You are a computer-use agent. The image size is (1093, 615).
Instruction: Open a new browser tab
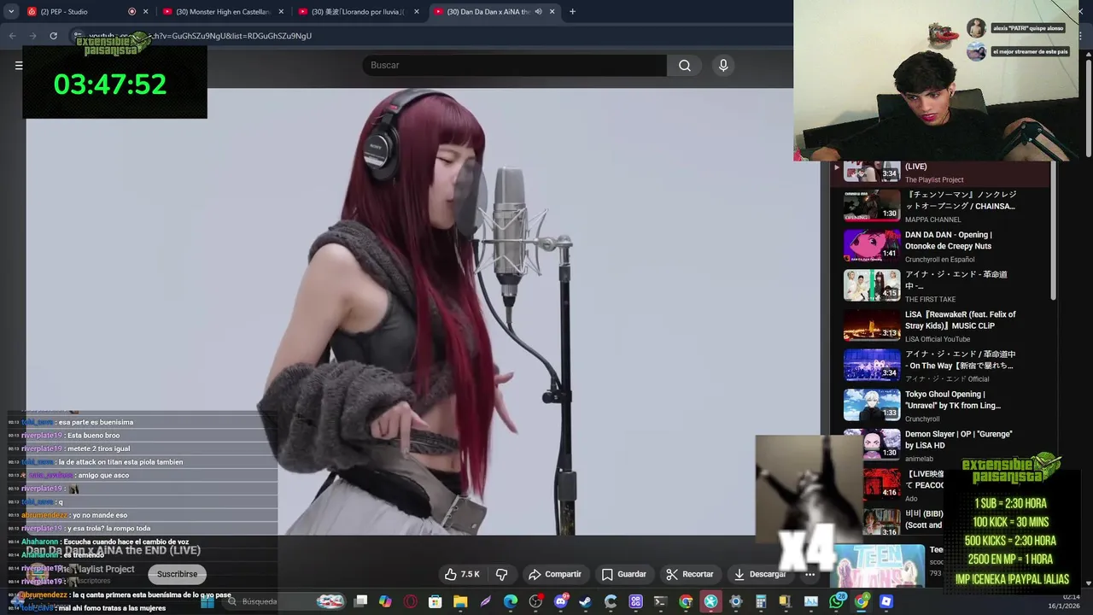pos(572,11)
